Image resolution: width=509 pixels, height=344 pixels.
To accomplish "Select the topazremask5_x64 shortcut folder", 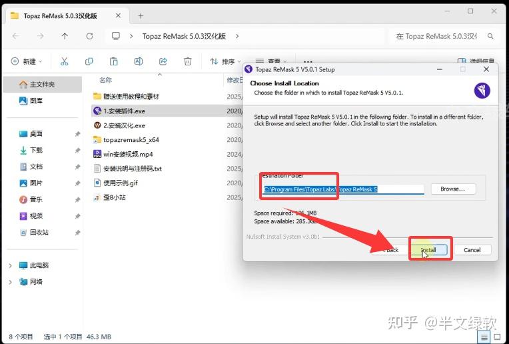I will click(x=127, y=140).
